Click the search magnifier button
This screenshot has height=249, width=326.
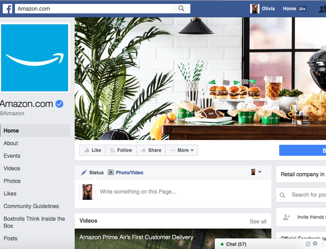(181, 9)
